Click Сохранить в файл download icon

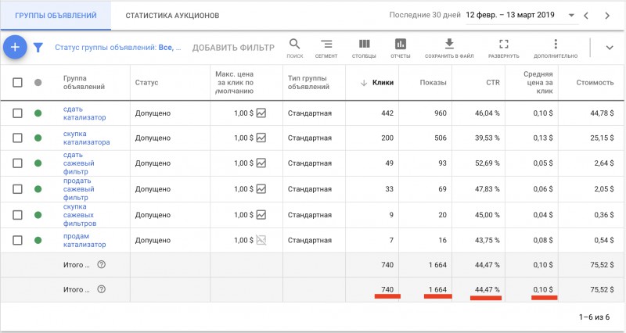(449, 45)
